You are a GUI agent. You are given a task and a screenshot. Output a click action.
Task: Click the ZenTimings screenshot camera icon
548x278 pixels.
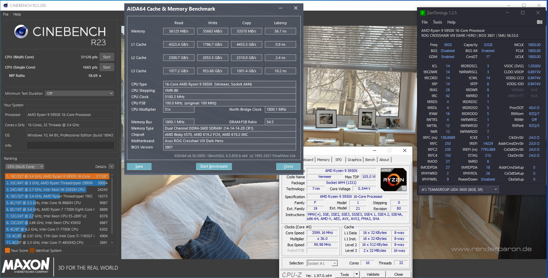[540, 22]
